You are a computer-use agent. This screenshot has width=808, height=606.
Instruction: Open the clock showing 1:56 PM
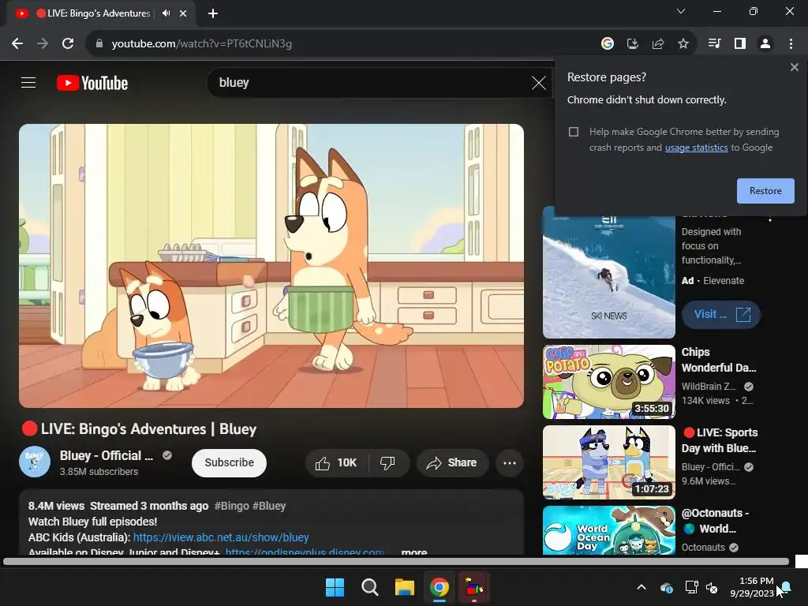[752, 587]
